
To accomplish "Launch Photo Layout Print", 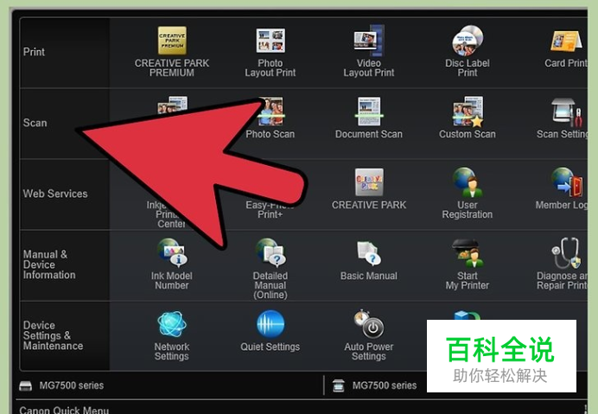I will click(270, 41).
